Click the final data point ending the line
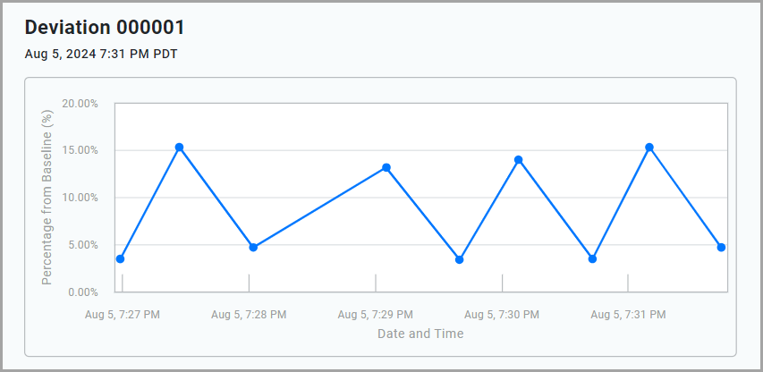Screen dimensions: 763x372 (x=721, y=247)
